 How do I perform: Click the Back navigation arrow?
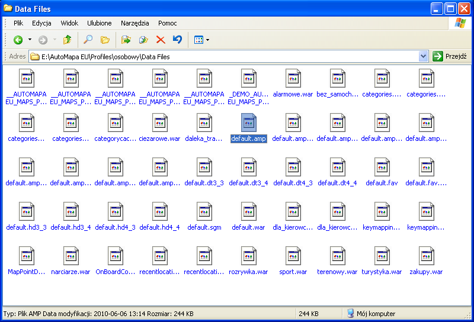coord(18,40)
